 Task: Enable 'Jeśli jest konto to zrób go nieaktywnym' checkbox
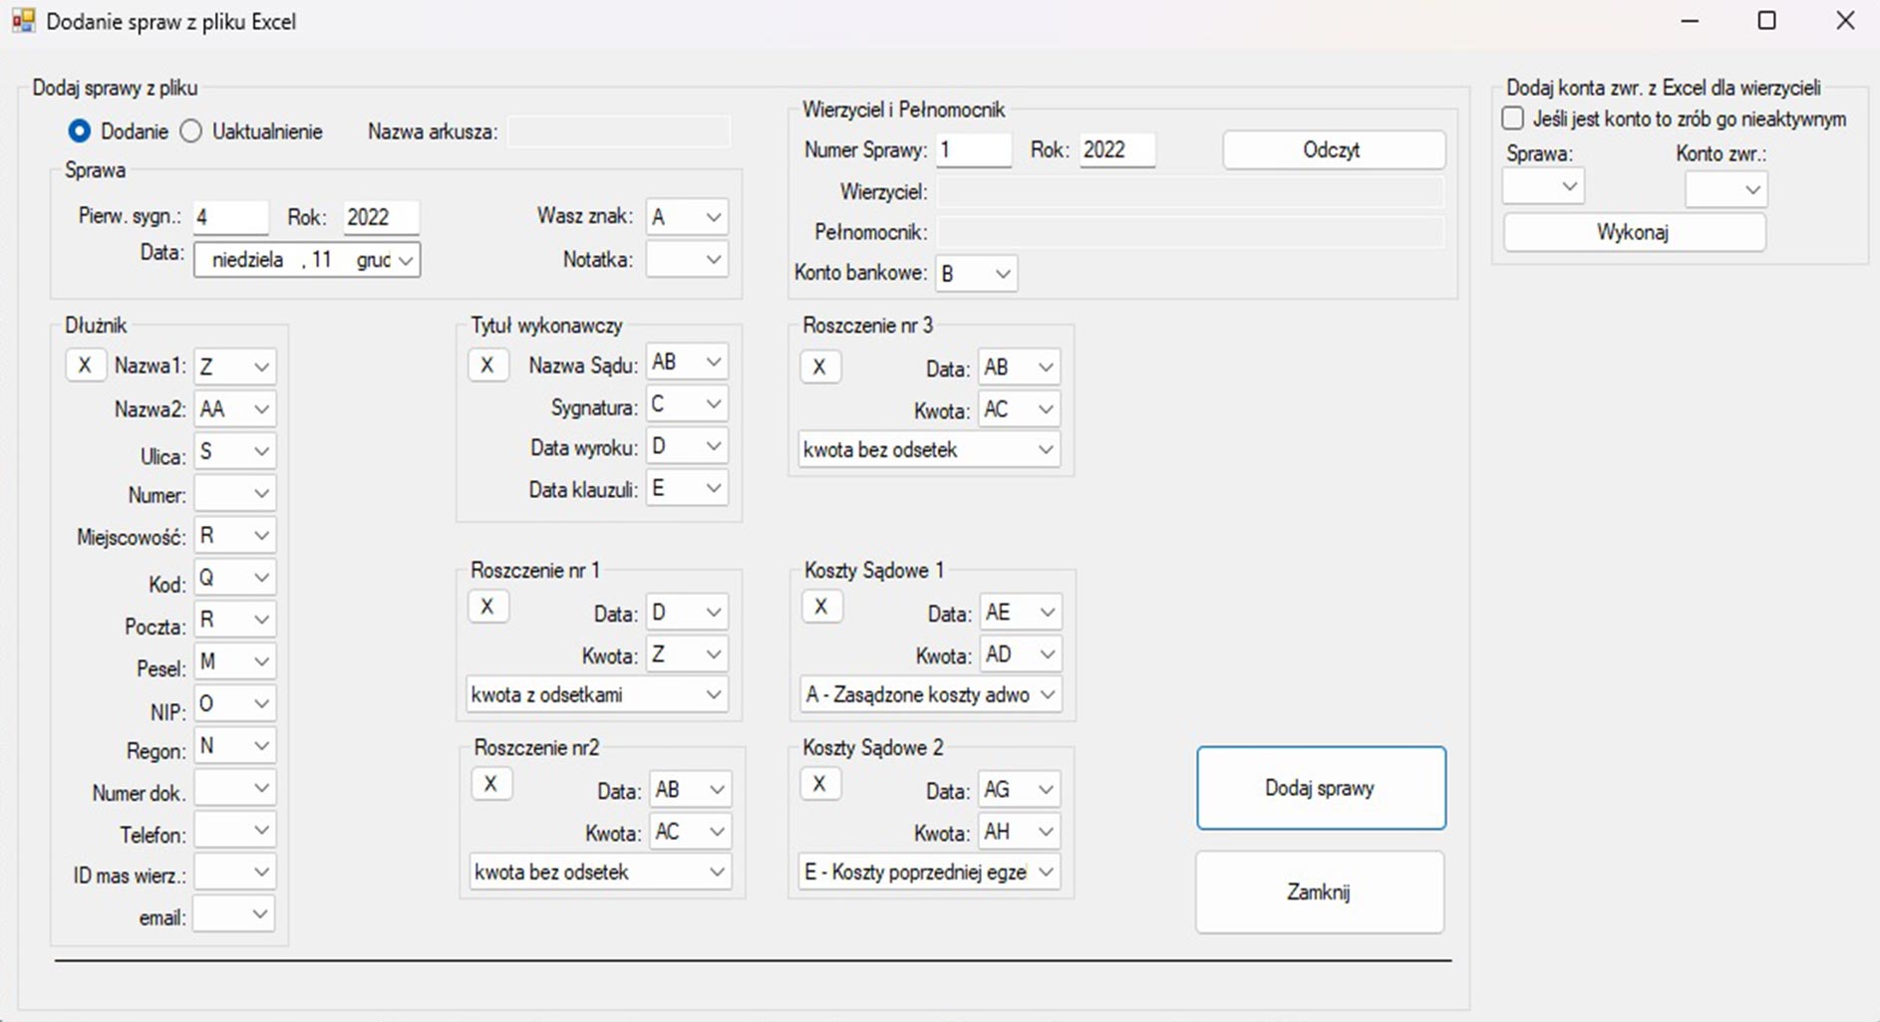[x=1513, y=119]
